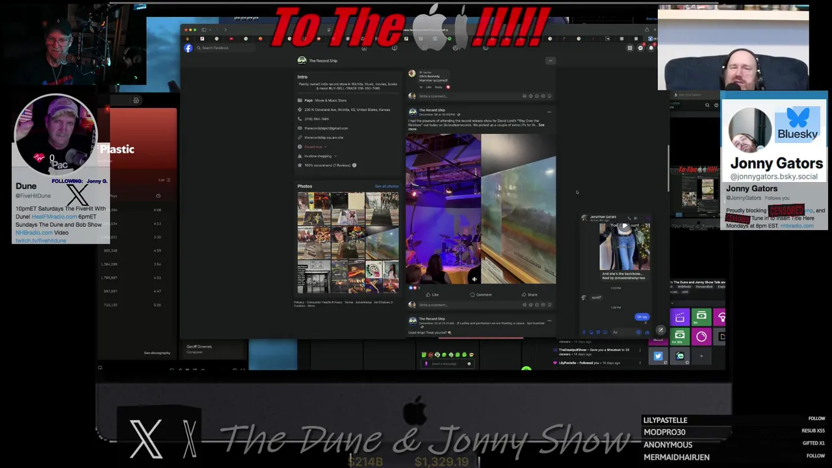Click 'See more' on David Lord post
This screenshot has height=468, width=832.
[541, 125]
